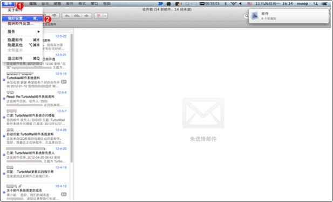Viewport: 333px width, 202px height.
Task: Open the Read: Re:TurboMail邮件系统资料 message
Action: coord(36,99)
